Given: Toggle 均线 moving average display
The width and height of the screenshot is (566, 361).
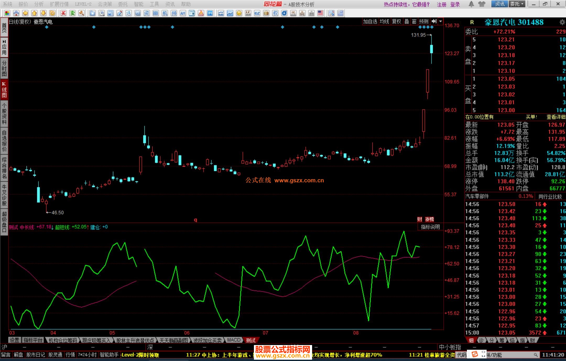Looking at the screenshot, I should pyautogui.click(x=384, y=21).
